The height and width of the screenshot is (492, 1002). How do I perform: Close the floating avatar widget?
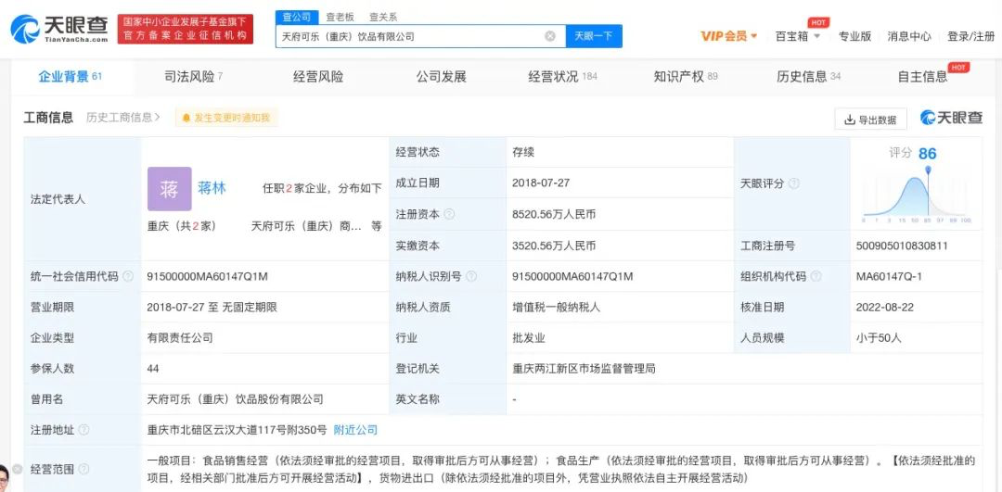point(18,469)
